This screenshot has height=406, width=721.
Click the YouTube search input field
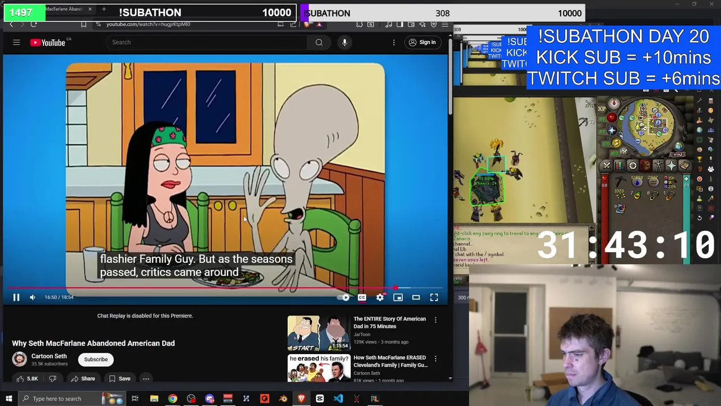click(207, 42)
